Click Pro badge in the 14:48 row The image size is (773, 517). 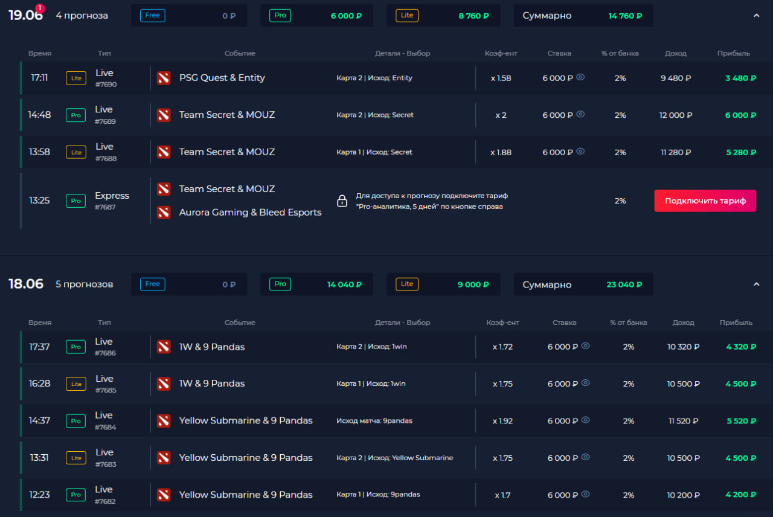76,115
